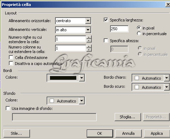
Task: Select width in pixel radio button
Action: (139, 28)
